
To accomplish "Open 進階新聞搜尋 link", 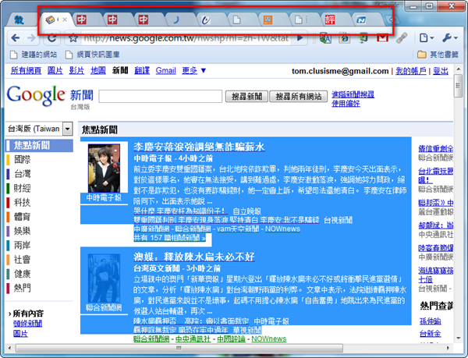I will [353, 94].
